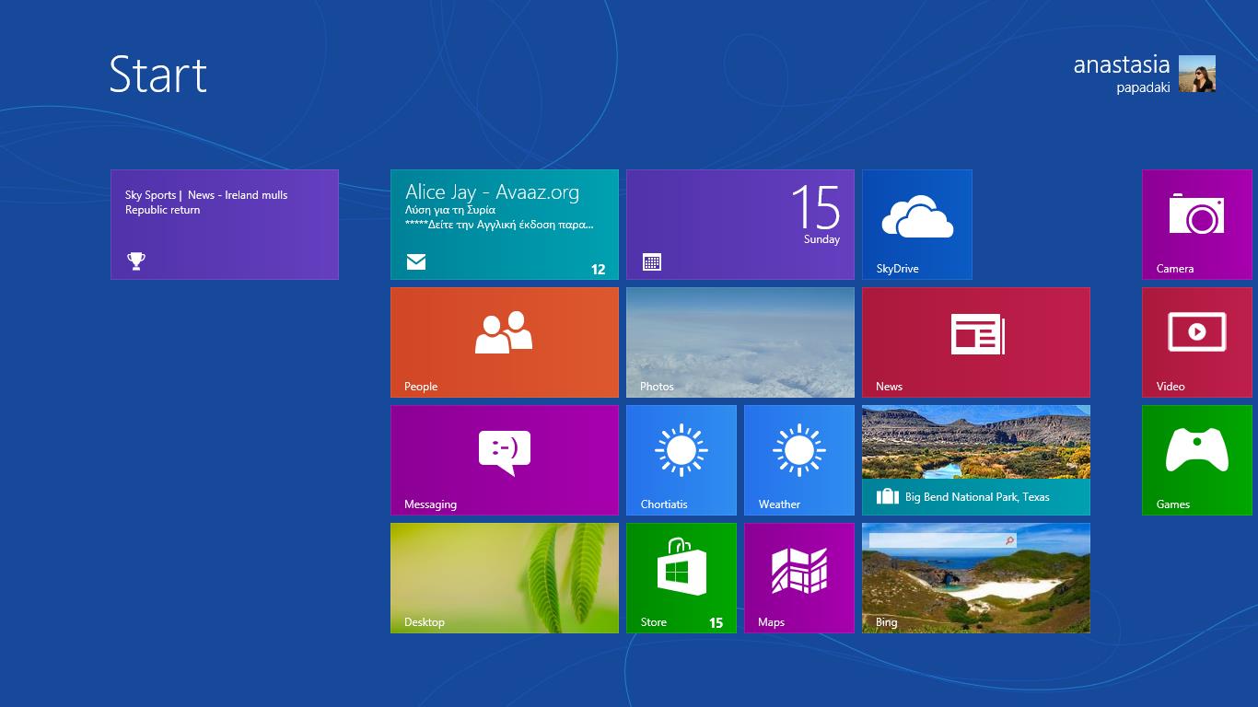Click the search box on Bing tile
The image size is (1258, 707).
942,540
